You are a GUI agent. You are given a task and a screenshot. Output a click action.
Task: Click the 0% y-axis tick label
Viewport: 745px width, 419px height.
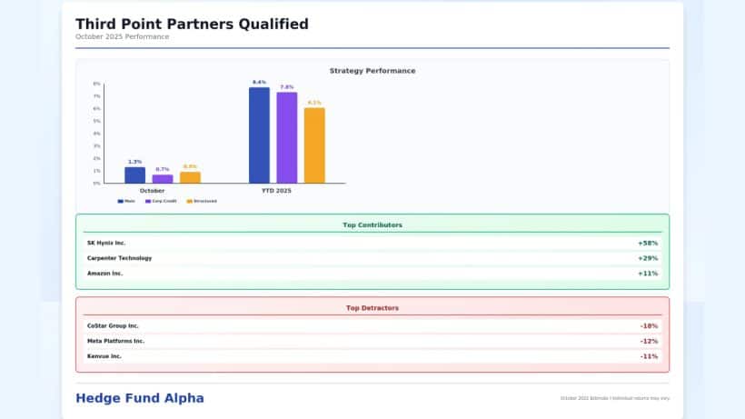97,183
